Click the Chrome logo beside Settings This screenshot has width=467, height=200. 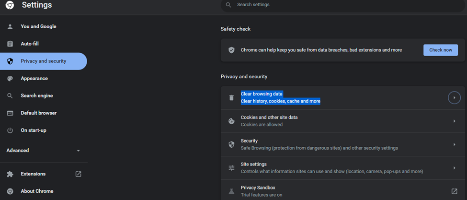click(x=10, y=5)
